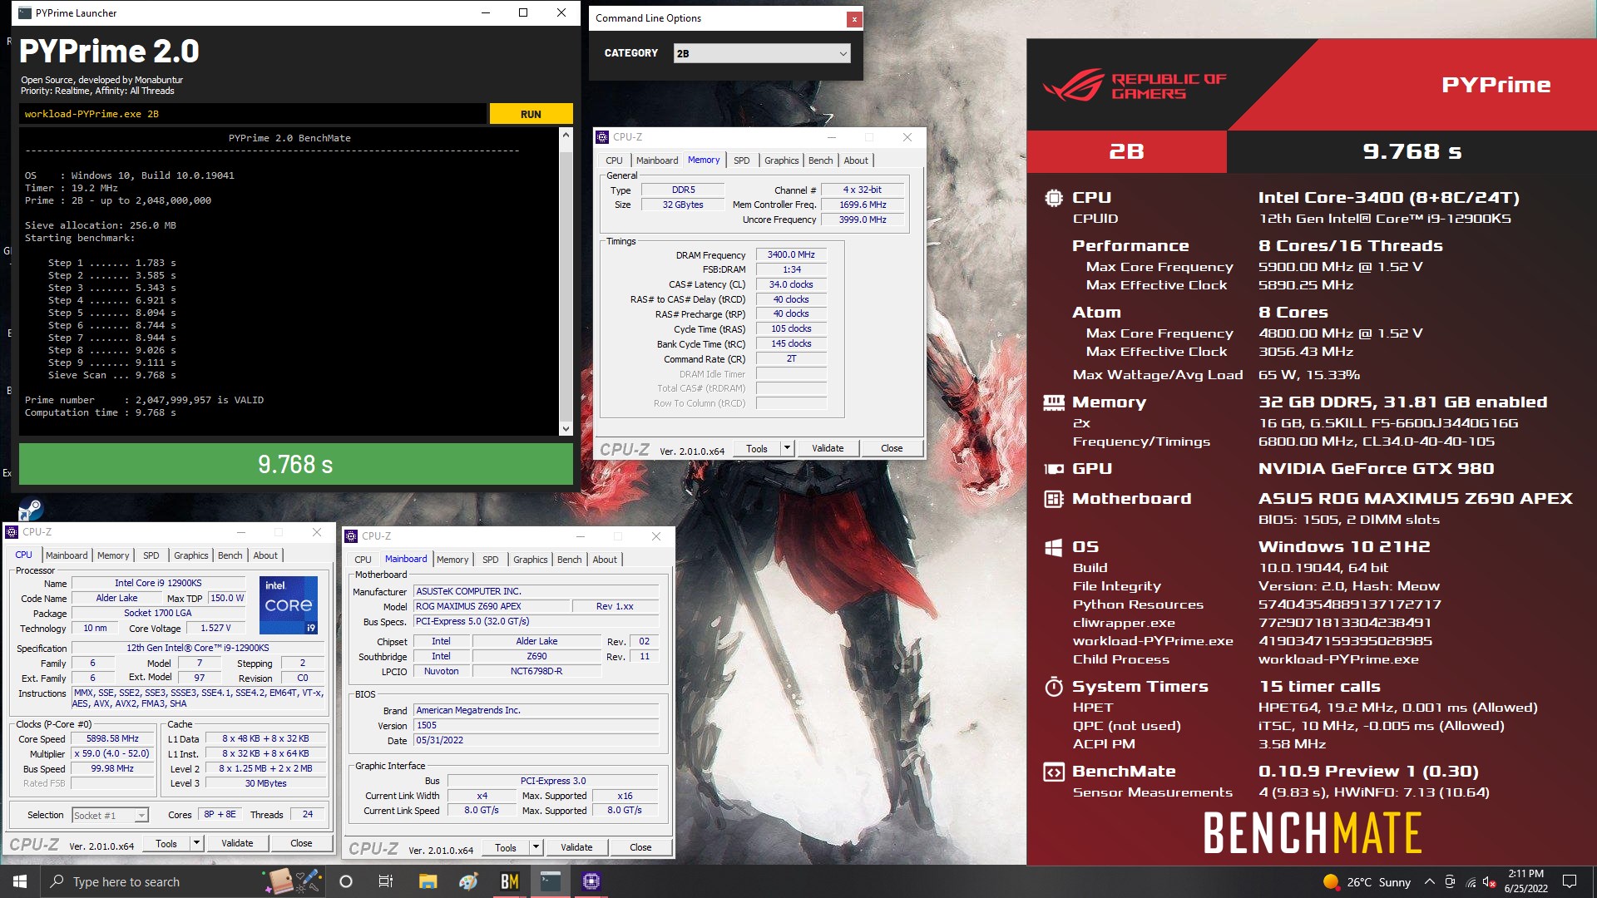Image resolution: width=1597 pixels, height=898 pixels.
Task: Click Close button in Memory CPU-Z window
Action: pyautogui.click(x=892, y=448)
